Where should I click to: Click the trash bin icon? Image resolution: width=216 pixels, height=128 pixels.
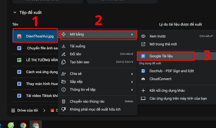(64, 102)
